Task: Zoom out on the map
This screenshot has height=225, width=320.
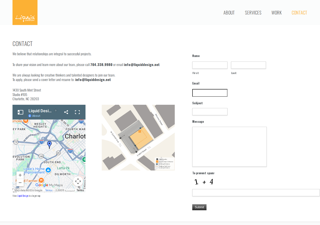Action: pos(20,183)
